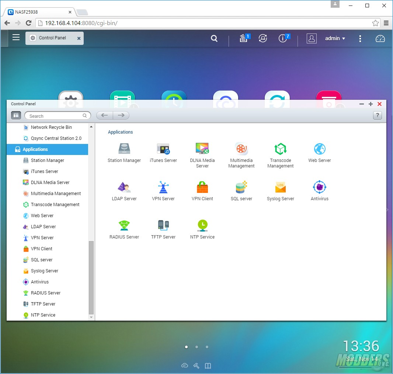The height and width of the screenshot is (374, 393).
Task: Open TFTP Server icon in grid
Action: tap(163, 225)
